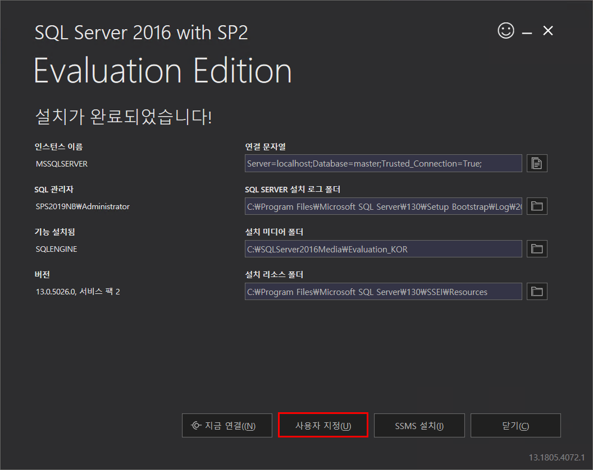Click the 설치 미디어 폴더 label
Image resolution: width=593 pixels, height=470 pixels.
tap(274, 232)
